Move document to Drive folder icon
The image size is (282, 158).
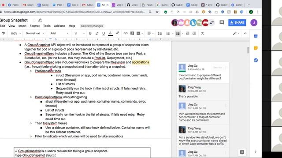[40, 20]
